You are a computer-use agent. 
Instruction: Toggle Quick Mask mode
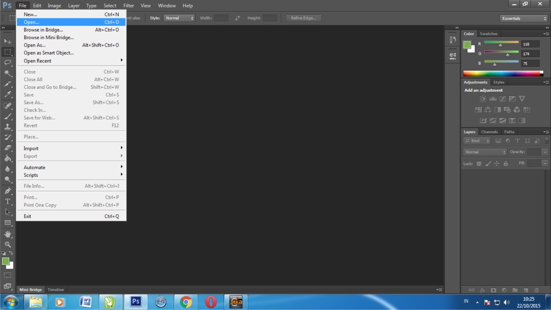[8, 275]
